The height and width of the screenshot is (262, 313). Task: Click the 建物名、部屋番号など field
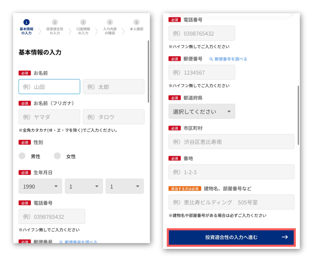(x=231, y=202)
